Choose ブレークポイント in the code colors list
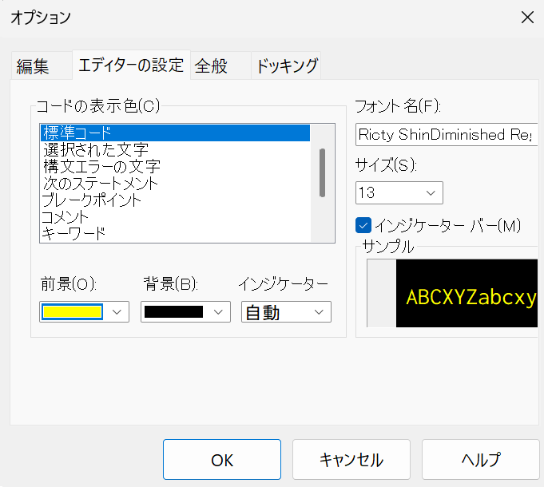Viewport: 544px width, 487px height. [175, 200]
